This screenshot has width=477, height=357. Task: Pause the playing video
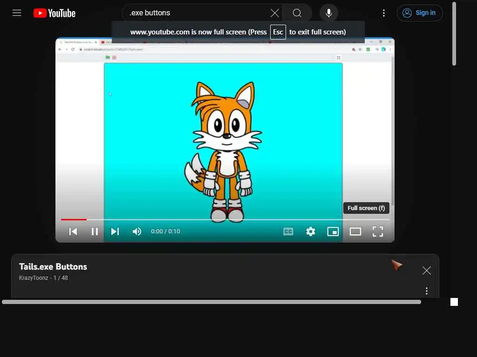[95, 231]
